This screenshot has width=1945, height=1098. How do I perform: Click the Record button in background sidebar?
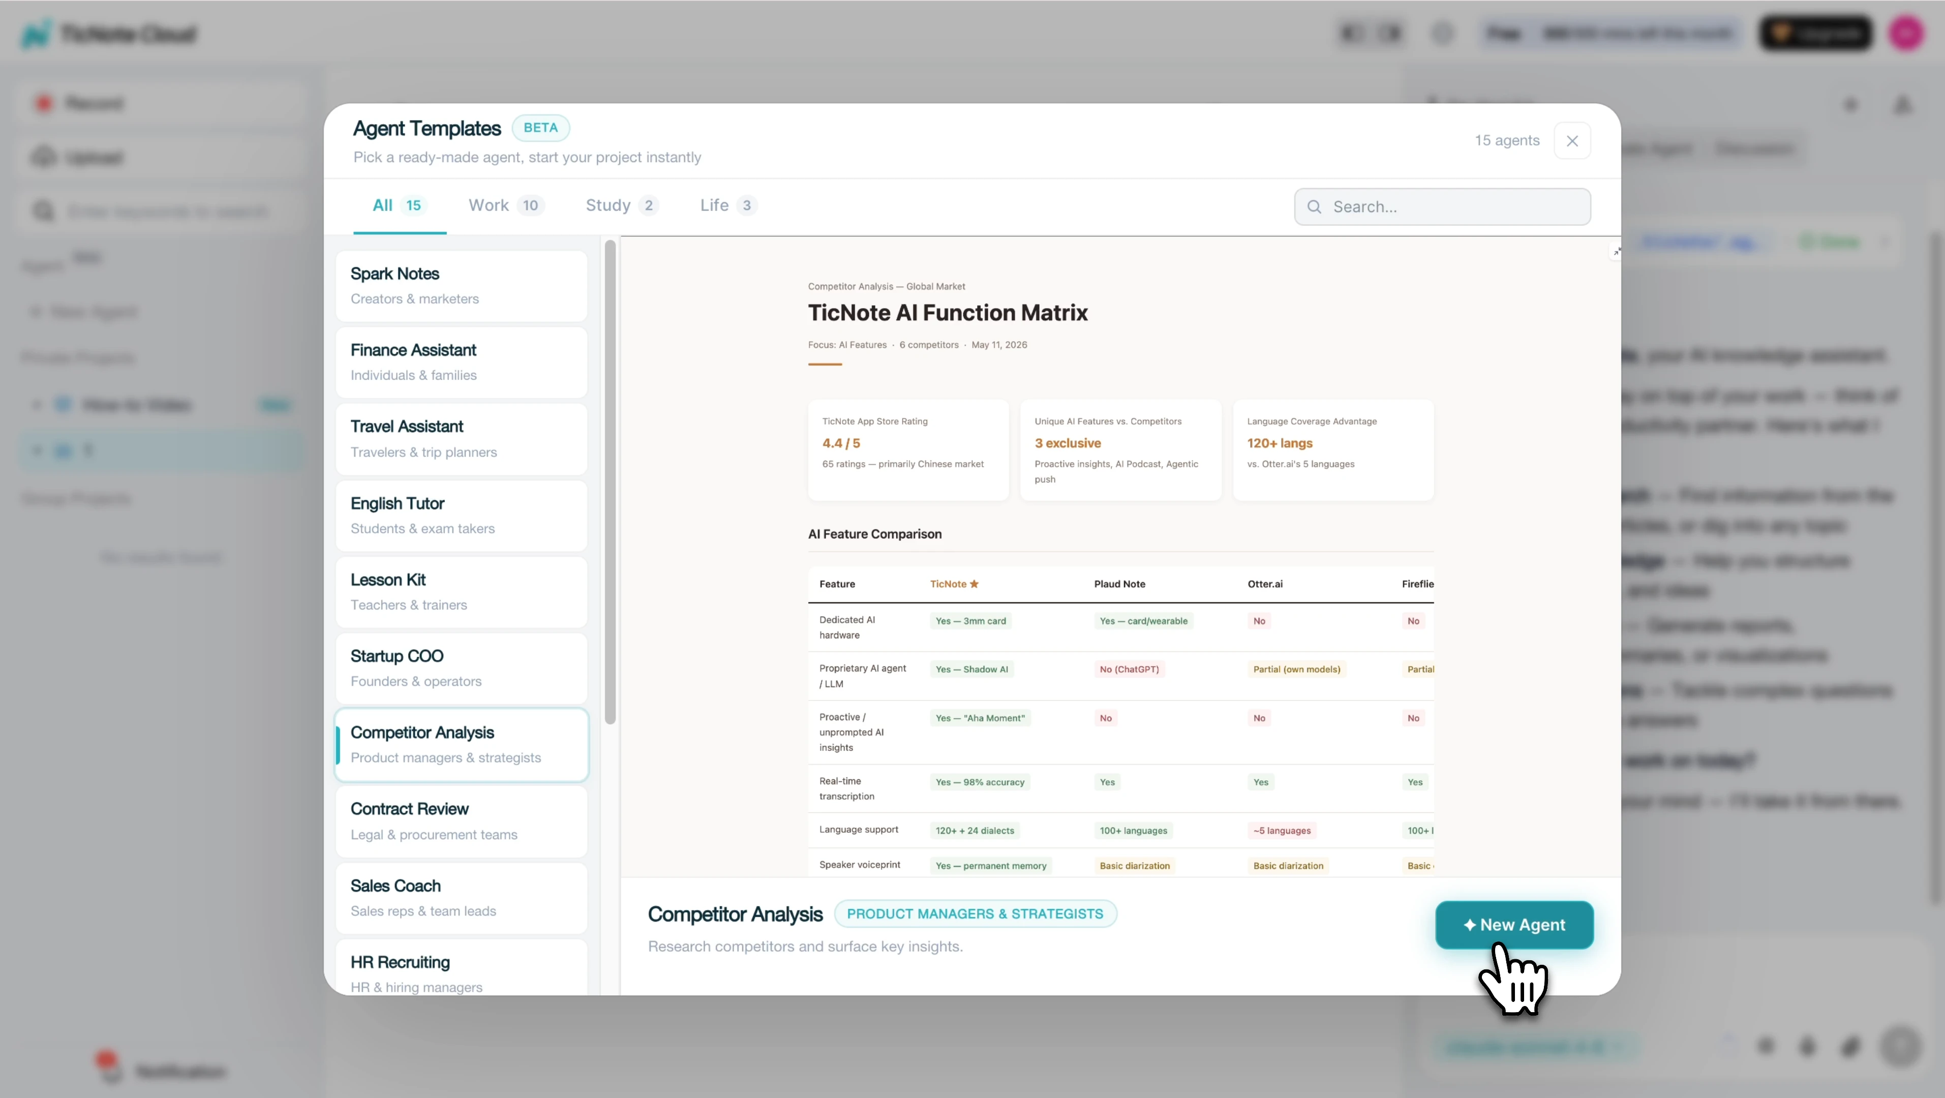click(161, 103)
